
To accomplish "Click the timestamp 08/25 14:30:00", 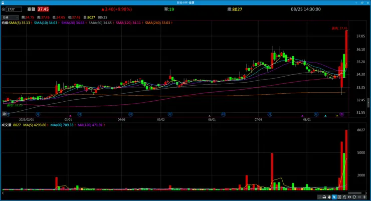I will pos(306,9).
